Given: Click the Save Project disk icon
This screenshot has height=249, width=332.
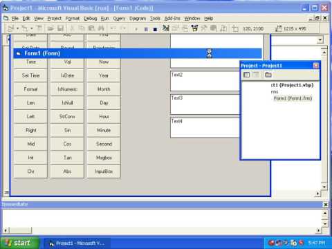Looking at the screenshot, I should click(x=60, y=28).
